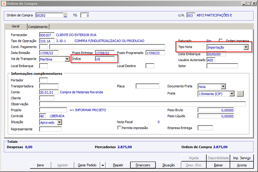Open the ellipsis button next to Frete
Viewport: 258px width, 172px height.
tap(240, 94)
